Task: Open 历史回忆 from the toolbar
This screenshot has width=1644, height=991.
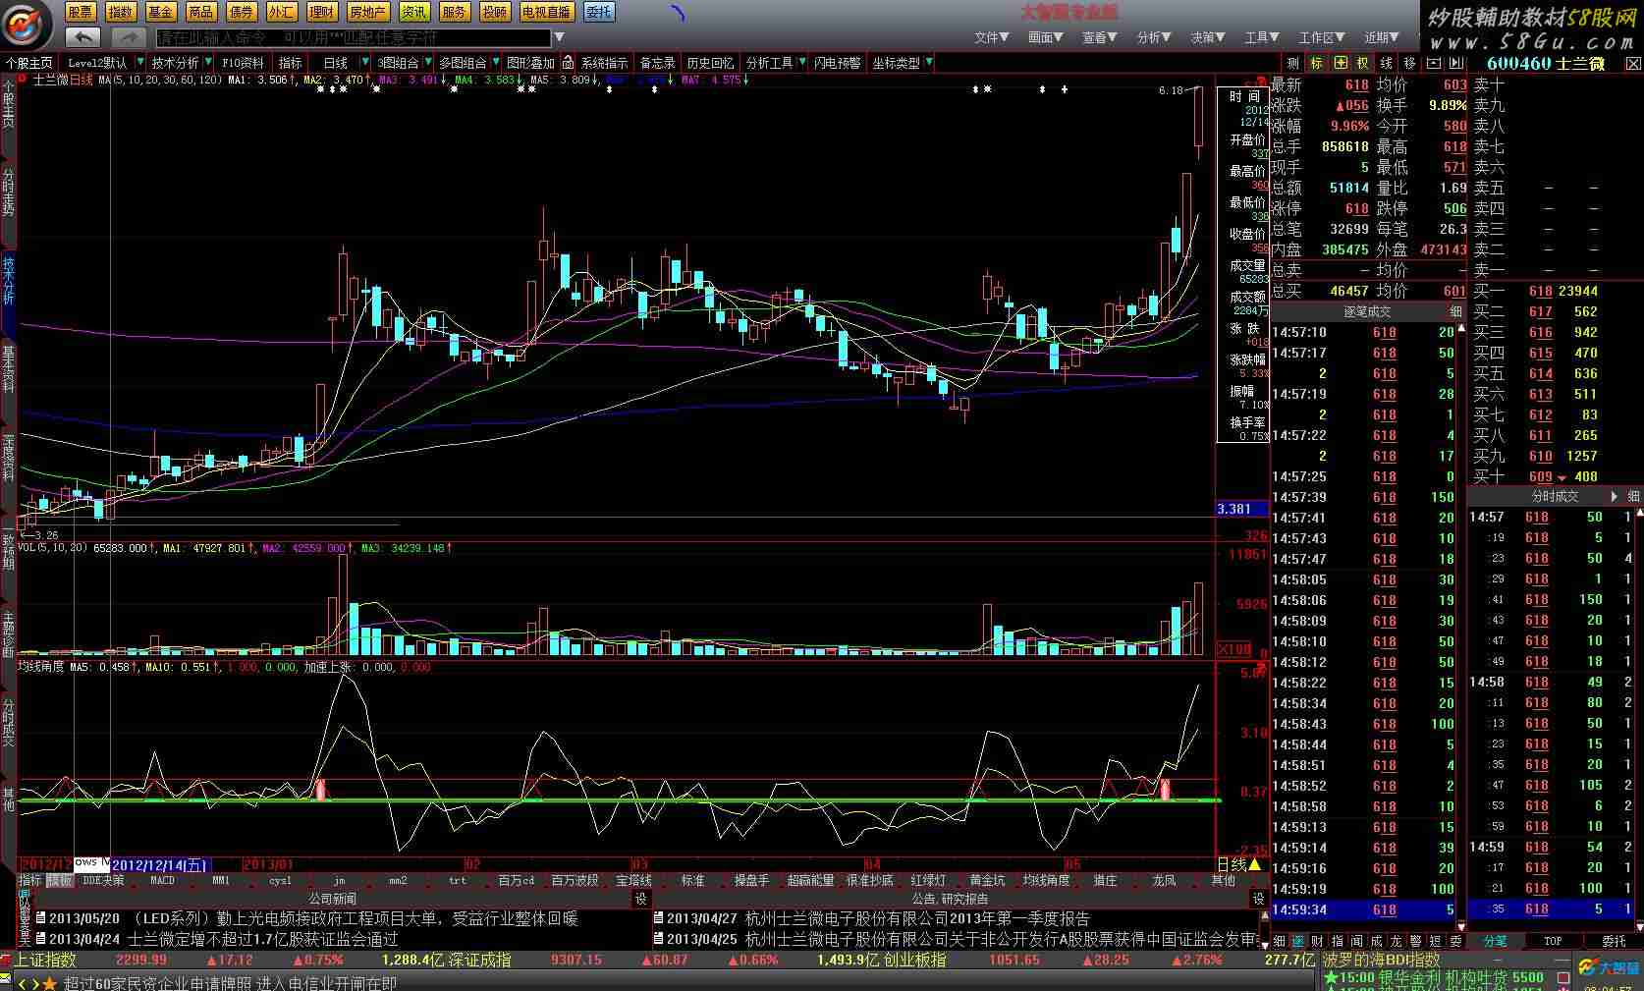Action: (x=710, y=63)
